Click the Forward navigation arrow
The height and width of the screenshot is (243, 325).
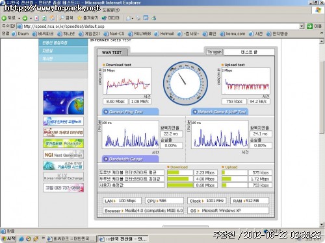[25, 18]
